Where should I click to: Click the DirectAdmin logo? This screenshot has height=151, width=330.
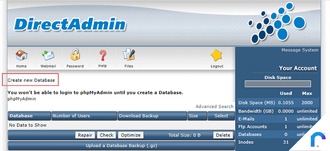pyautogui.click(x=70, y=24)
